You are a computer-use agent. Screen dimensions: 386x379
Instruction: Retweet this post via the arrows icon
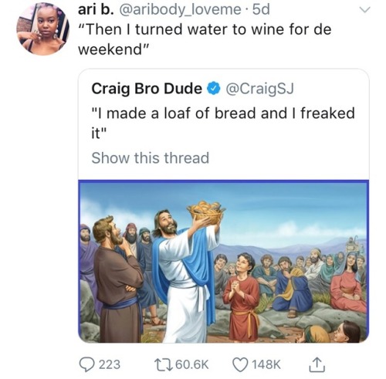pos(164,364)
